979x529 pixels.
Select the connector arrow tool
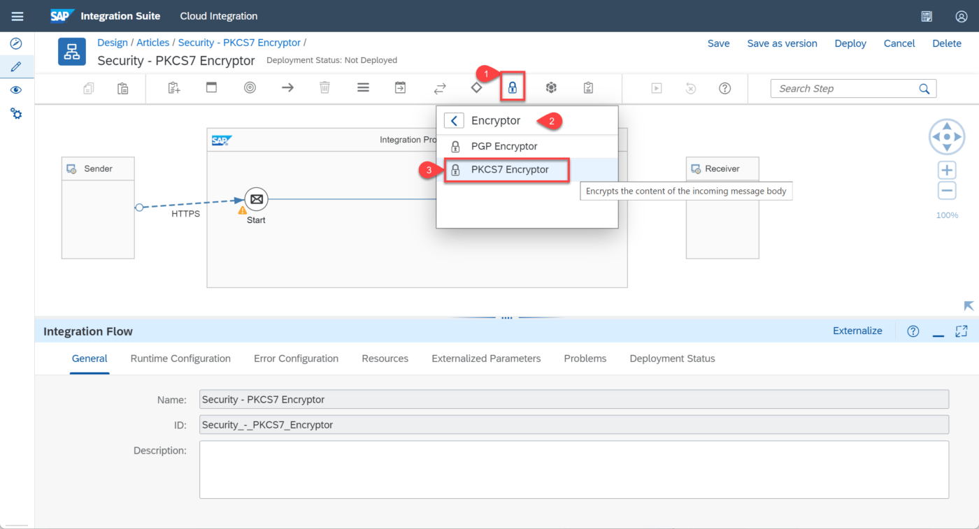(x=287, y=88)
